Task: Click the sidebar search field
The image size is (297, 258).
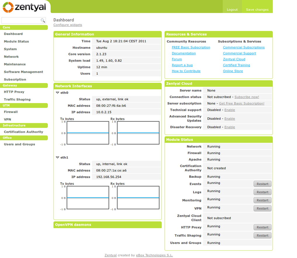Action: coord(21,20)
